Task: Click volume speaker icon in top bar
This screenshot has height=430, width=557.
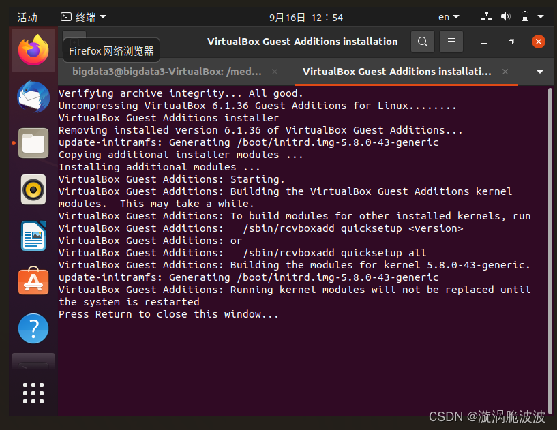Action: (505, 16)
